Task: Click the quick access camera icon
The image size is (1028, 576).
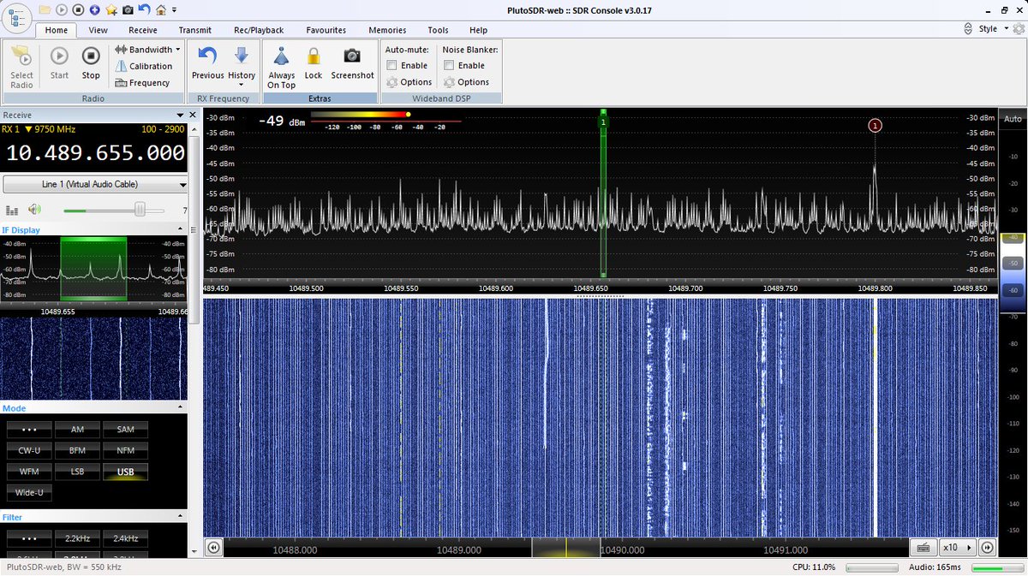Action: pyautogui.click(x=128, y=9)
